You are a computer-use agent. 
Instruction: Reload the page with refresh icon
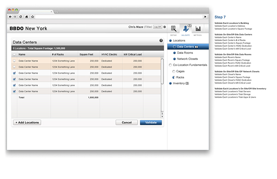[x=21, y=17]
